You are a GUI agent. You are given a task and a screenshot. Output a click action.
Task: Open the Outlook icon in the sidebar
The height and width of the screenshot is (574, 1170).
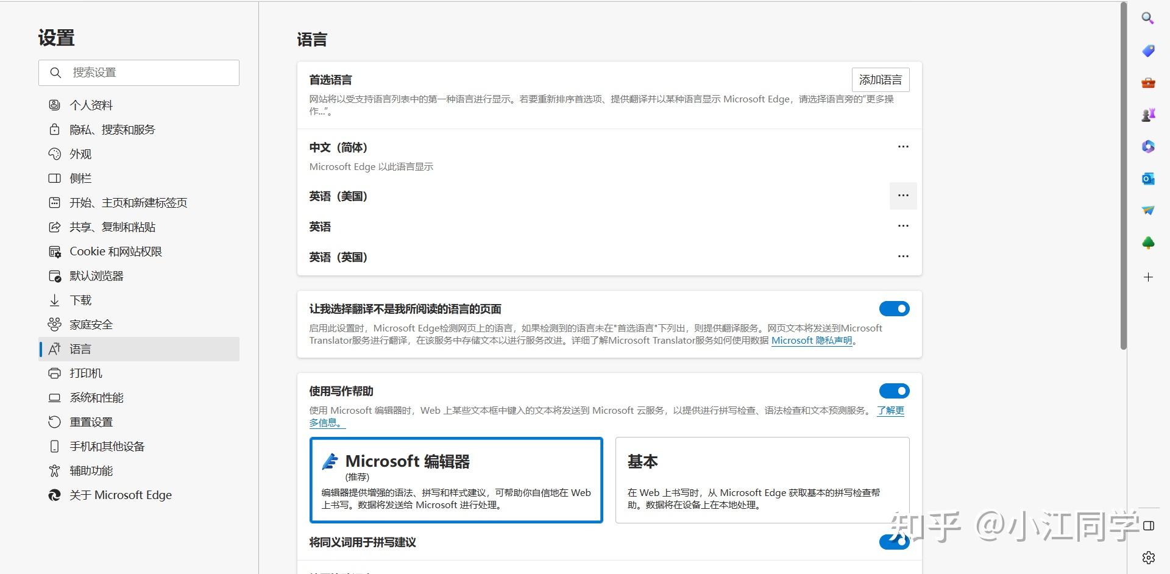[x=1148, y=179]
